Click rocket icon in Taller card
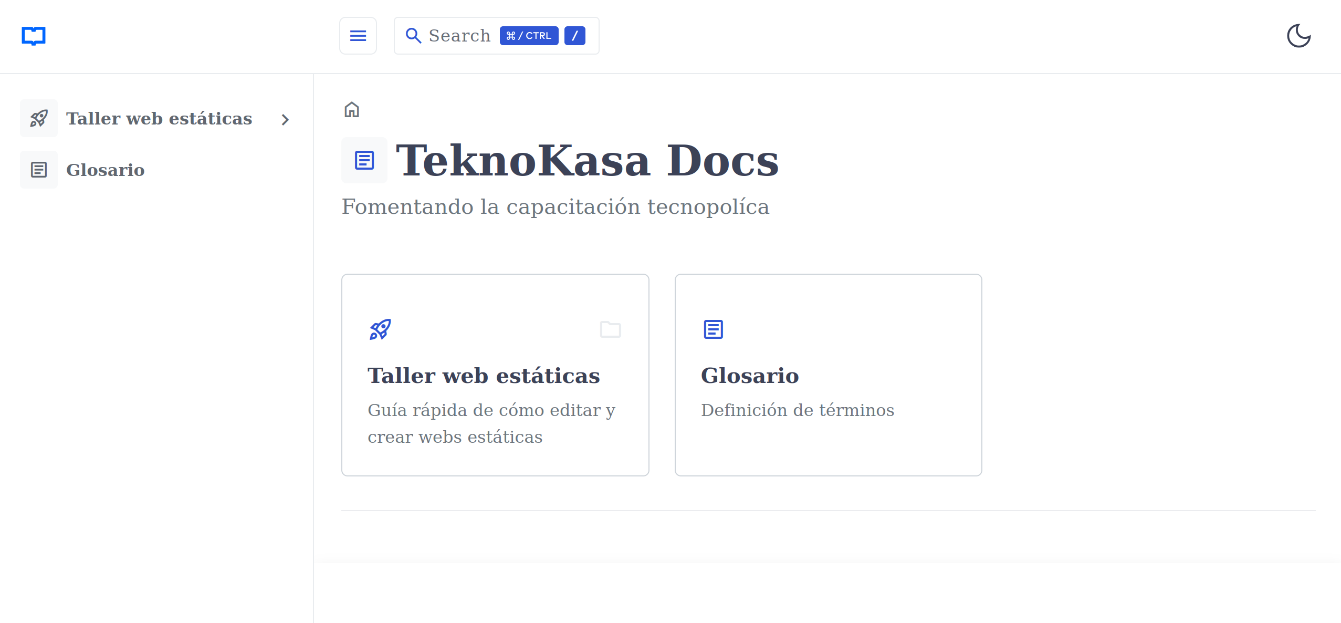The image size is (1341, 623). [380, 329]
